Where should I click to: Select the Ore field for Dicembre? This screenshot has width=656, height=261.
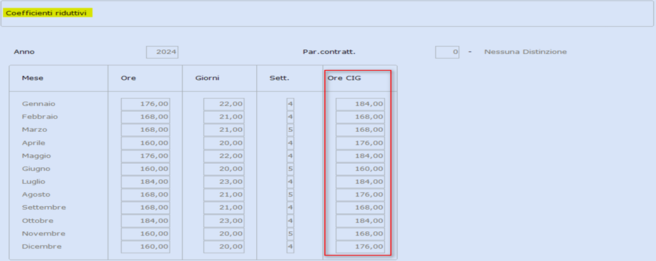tap(146, 247)
